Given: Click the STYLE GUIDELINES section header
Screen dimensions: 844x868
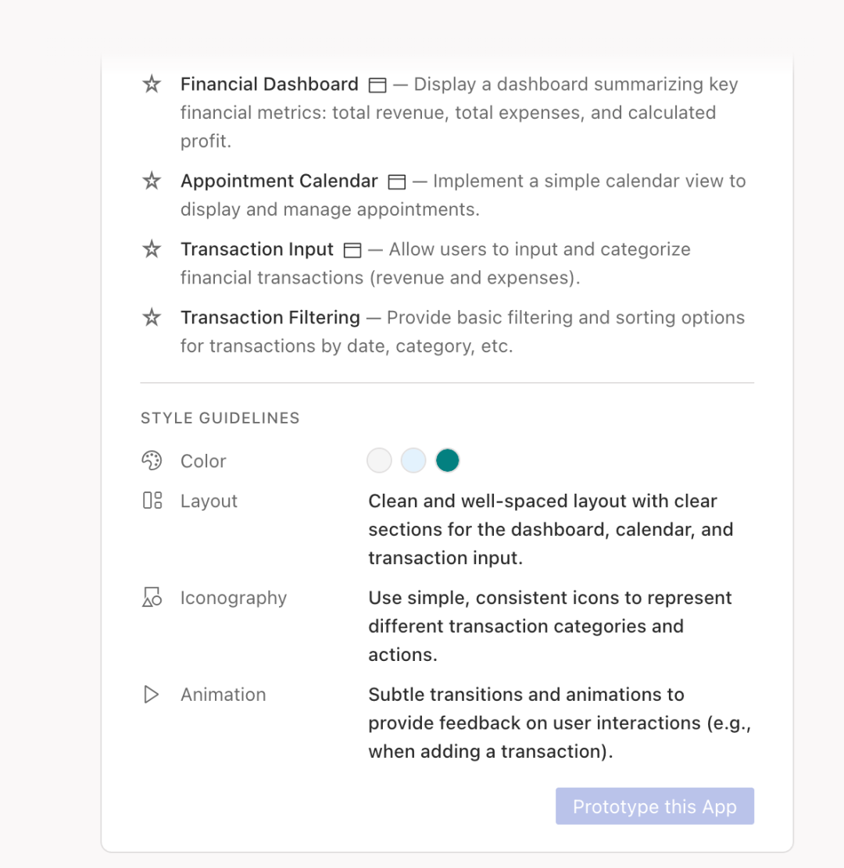Looking at the screenshot, I should (x=220, y=418).
